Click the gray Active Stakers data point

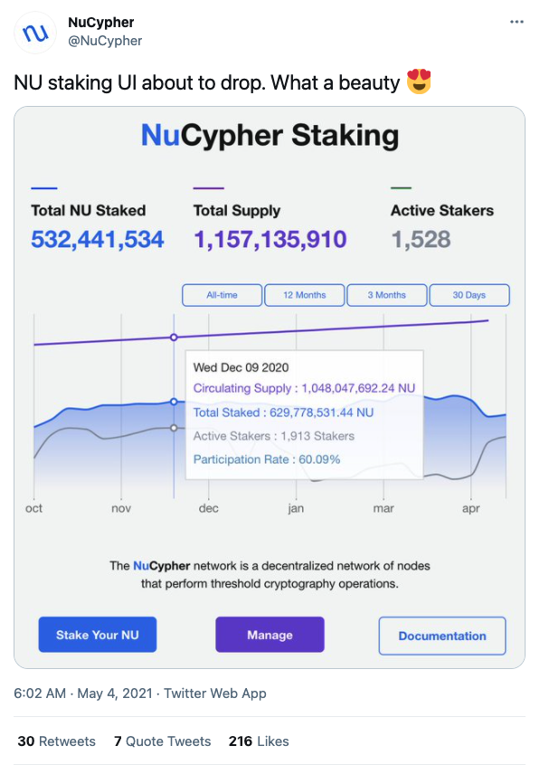[x=174, y=428]
